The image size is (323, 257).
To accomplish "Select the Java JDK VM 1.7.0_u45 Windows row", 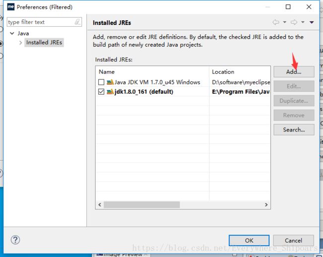I will pos(183,82).
